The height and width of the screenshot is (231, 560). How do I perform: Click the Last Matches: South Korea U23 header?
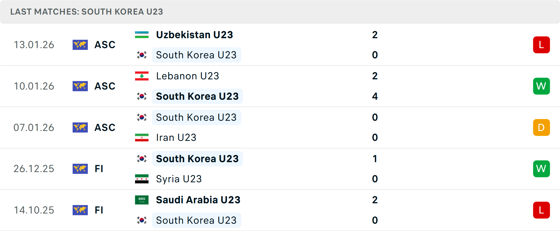87,12
